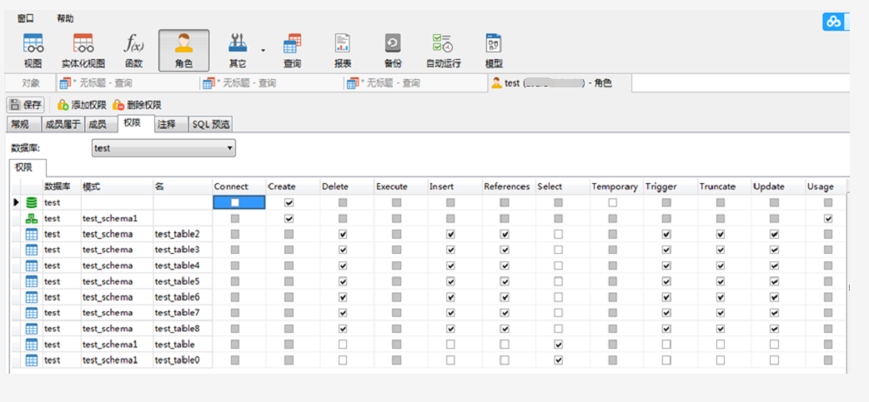Open the 函数 (Functions) f(x) icon
869x402 pixels.
(133, 51)
